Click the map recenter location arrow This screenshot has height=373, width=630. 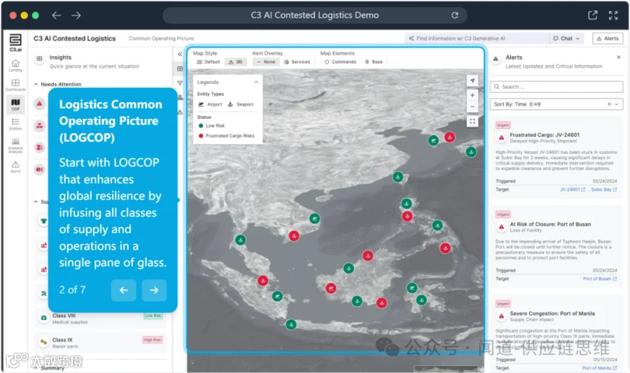(472, 80)
